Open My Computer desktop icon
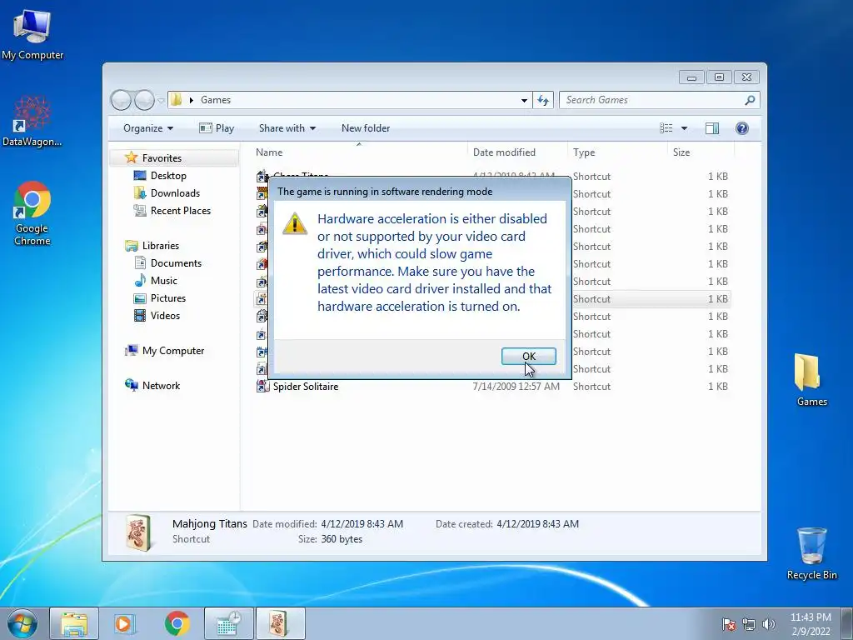This screenshot has width=853, height=640. (x=32, y=34)
